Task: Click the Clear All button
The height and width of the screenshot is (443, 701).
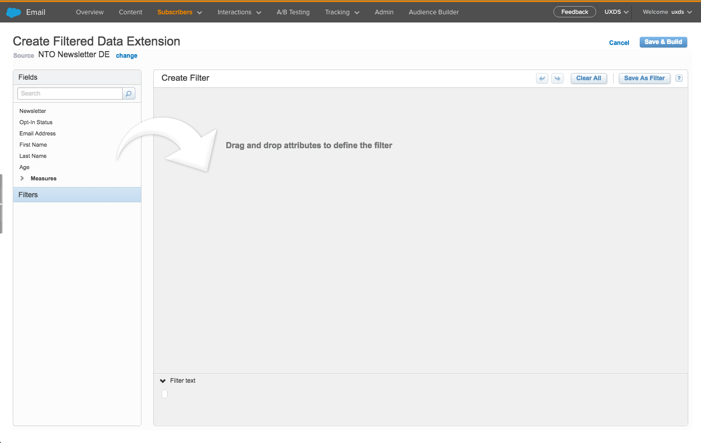Action: pyautogui.click(x=589, y=78)
